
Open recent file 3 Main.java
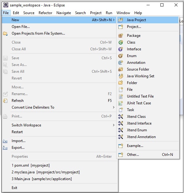[x=59, y=179]
